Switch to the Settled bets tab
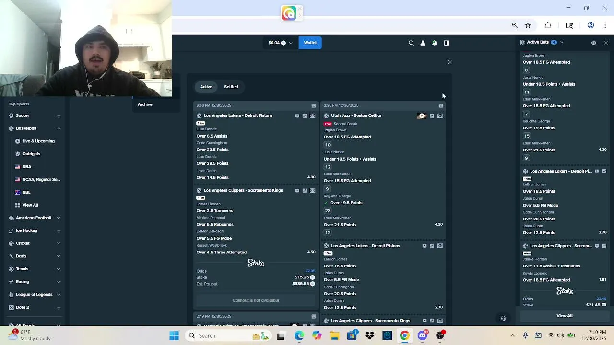Viewport: 614px width, 345px height. [231, 87]
